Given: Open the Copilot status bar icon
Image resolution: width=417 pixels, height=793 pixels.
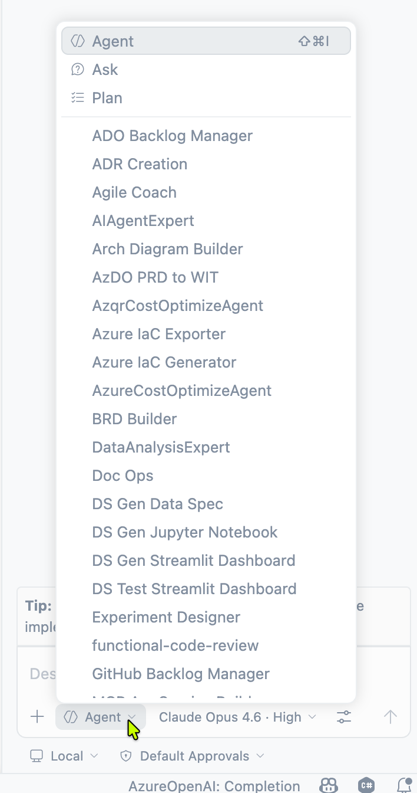Looking at the screenshot, I should coord(327,785).
